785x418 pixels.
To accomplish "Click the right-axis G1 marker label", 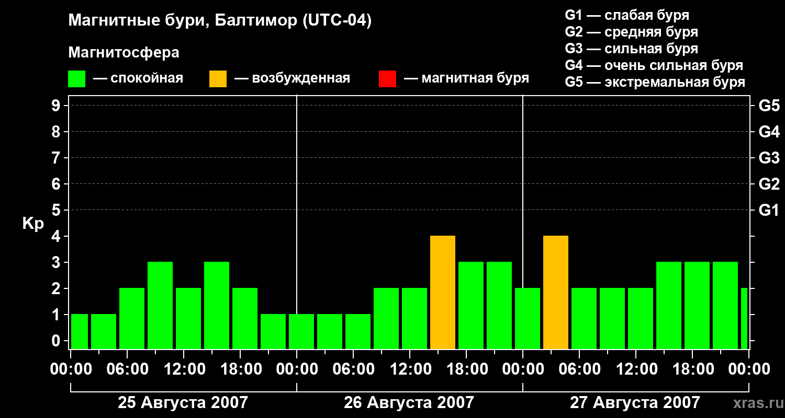I will coord(769,211).
